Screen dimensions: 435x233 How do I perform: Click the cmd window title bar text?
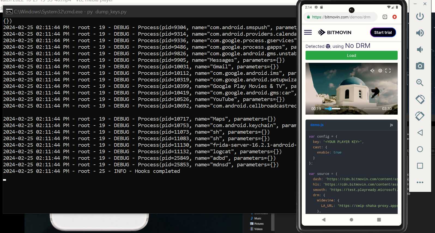[70, 12]
